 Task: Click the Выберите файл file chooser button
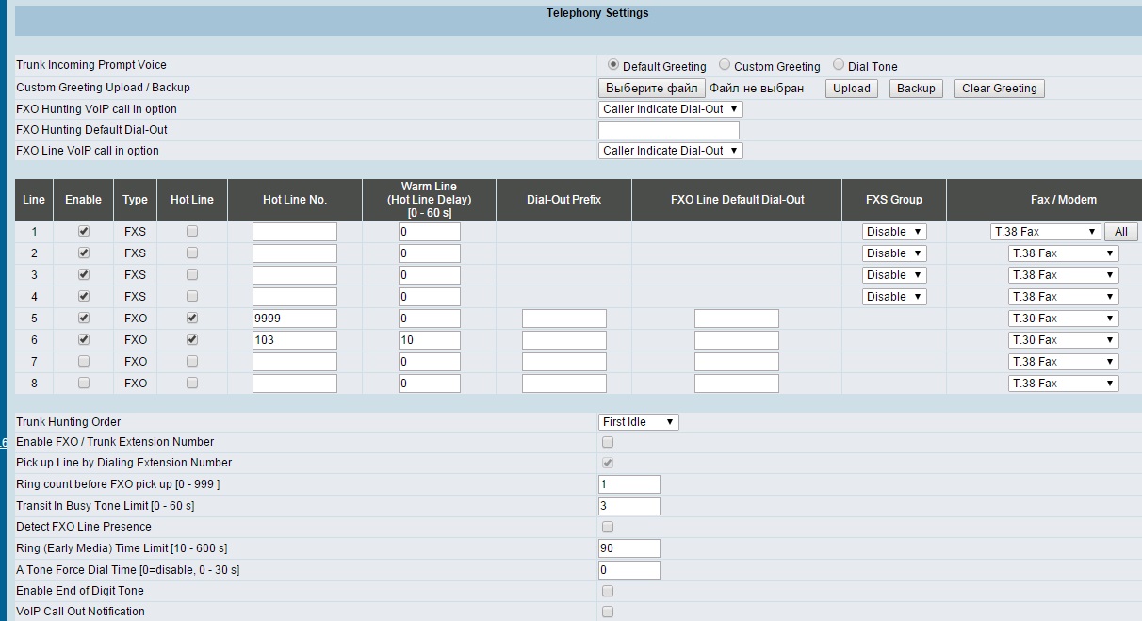click(x=651, y=88)
